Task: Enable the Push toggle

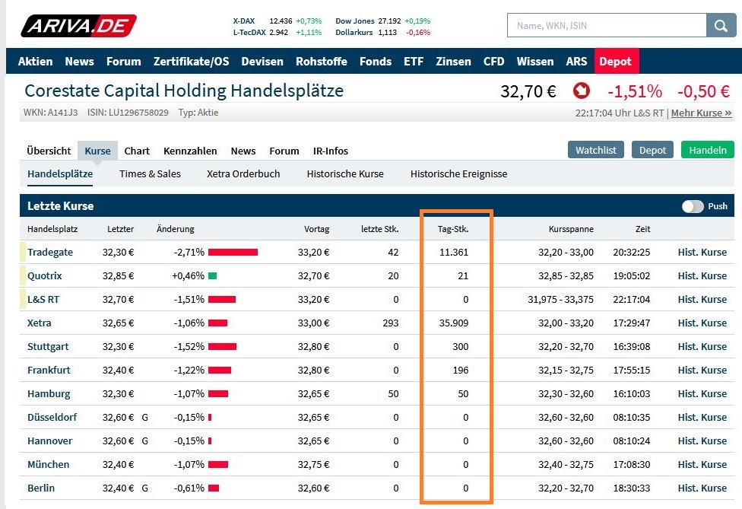Action: (x=693, y=206)
